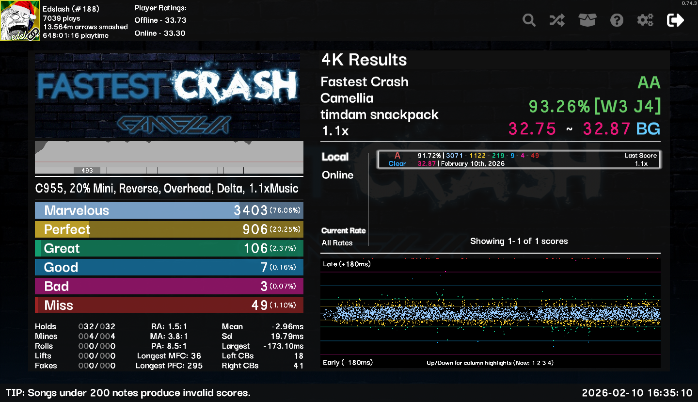Switch to the Online scores tab
698x402 pixels.
point(337,175)
